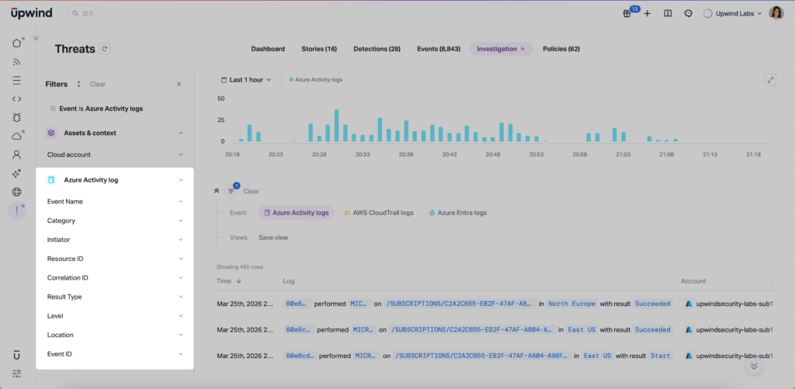Open the code brackets icon in the sidebar
This screenshot has height=389, width=795.
coord(17,99)
